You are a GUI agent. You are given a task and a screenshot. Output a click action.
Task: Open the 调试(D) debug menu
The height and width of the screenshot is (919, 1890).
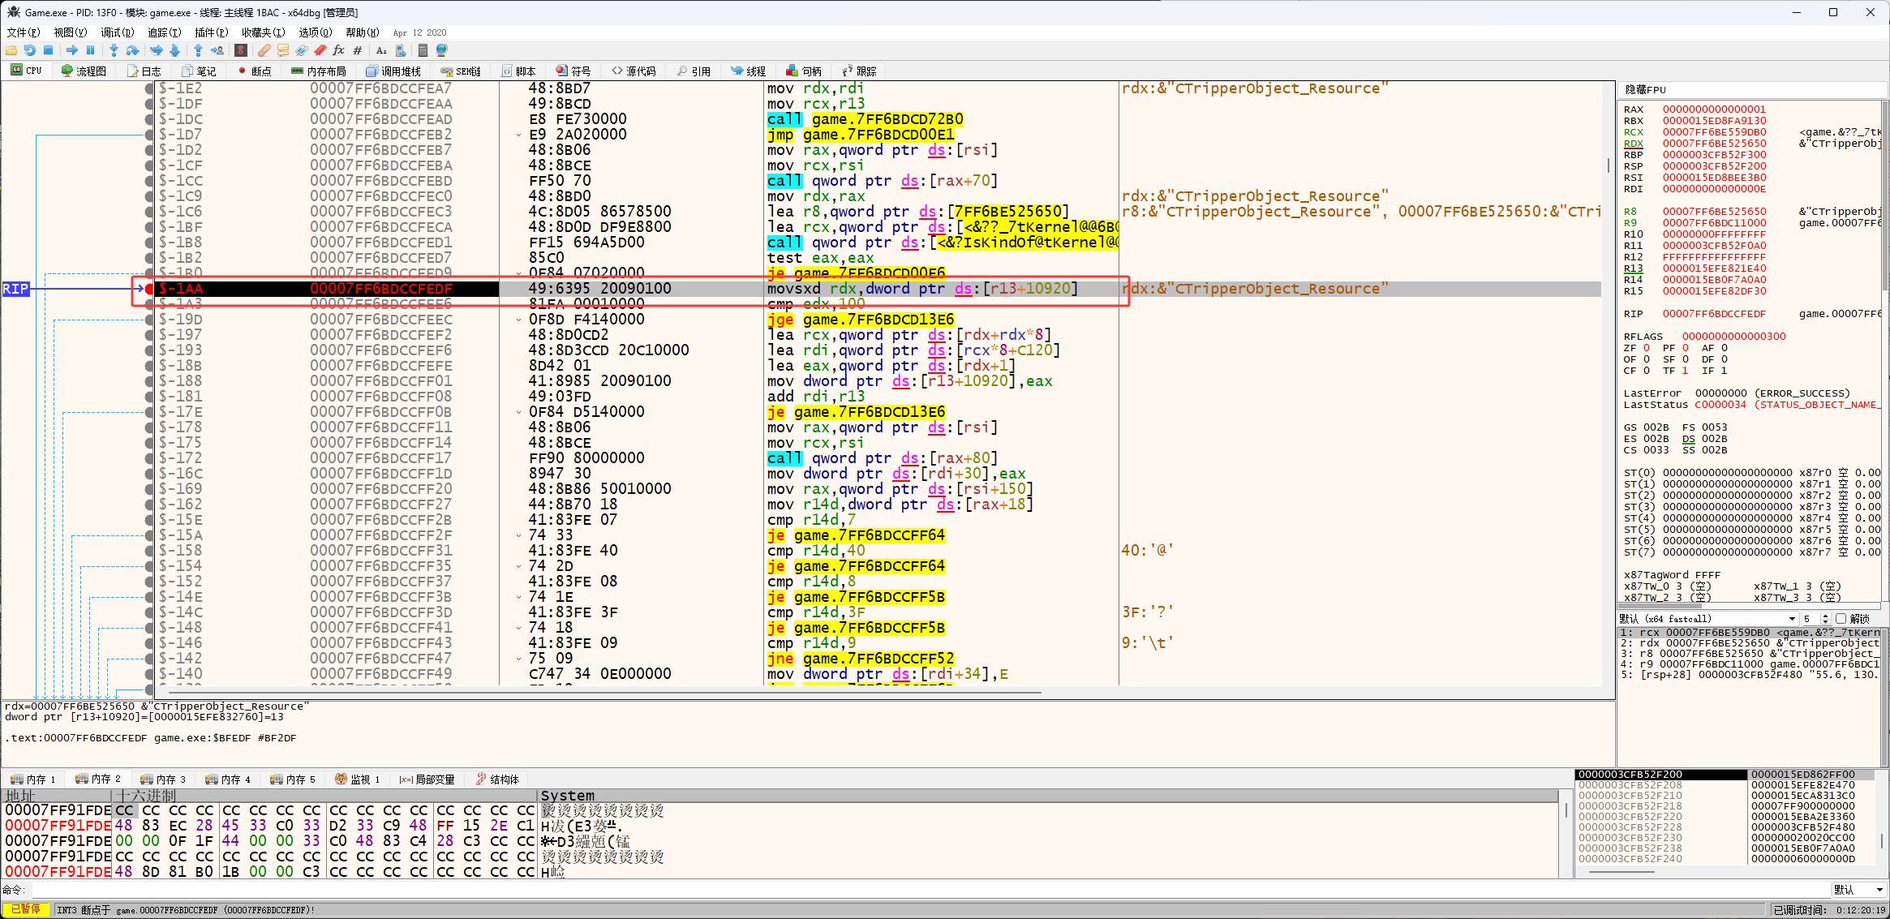pos(117,32)
